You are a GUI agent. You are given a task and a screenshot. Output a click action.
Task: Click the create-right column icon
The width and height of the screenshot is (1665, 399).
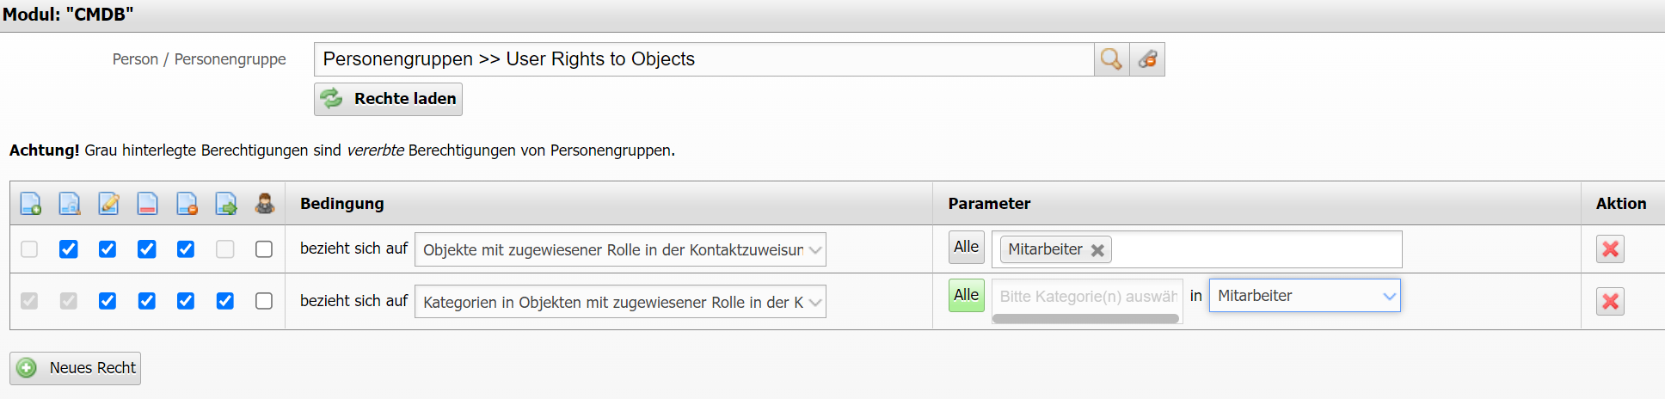click(30, 204)
